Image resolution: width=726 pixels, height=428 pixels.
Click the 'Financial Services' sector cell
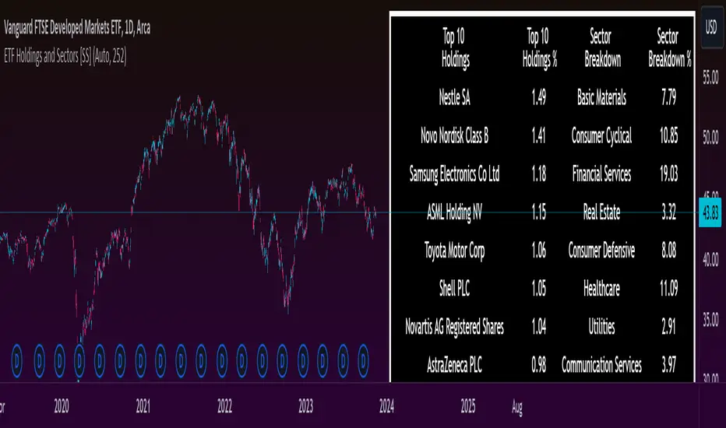pyautogui.click(x=601, y=174)
